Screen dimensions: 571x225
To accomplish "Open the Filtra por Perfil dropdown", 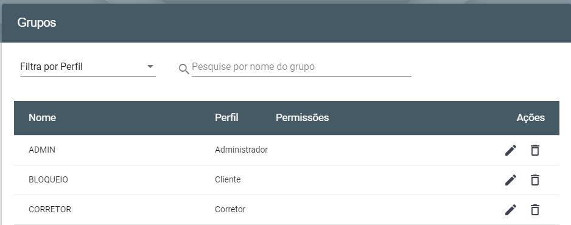I will tap(88, 67).
